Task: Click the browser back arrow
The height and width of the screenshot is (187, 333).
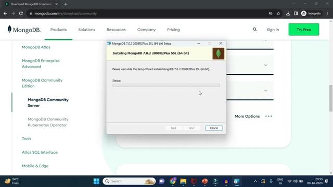Action: tap(5, 14)
